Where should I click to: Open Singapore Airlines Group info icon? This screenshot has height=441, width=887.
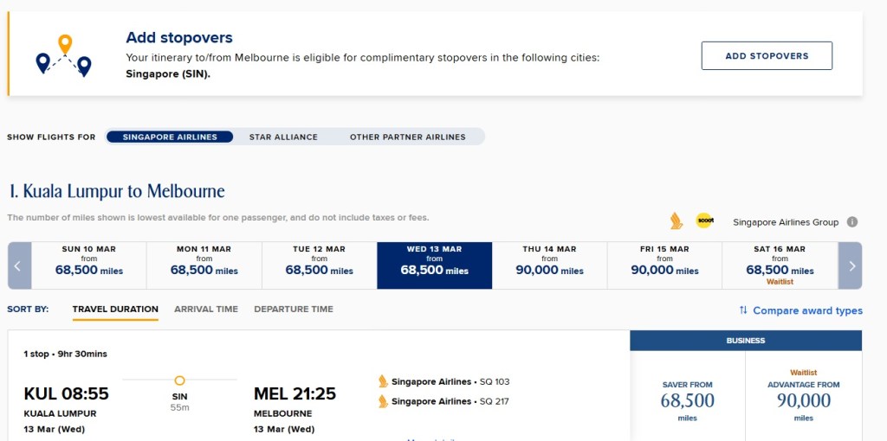pyautogui.click(x=852, y=222)
